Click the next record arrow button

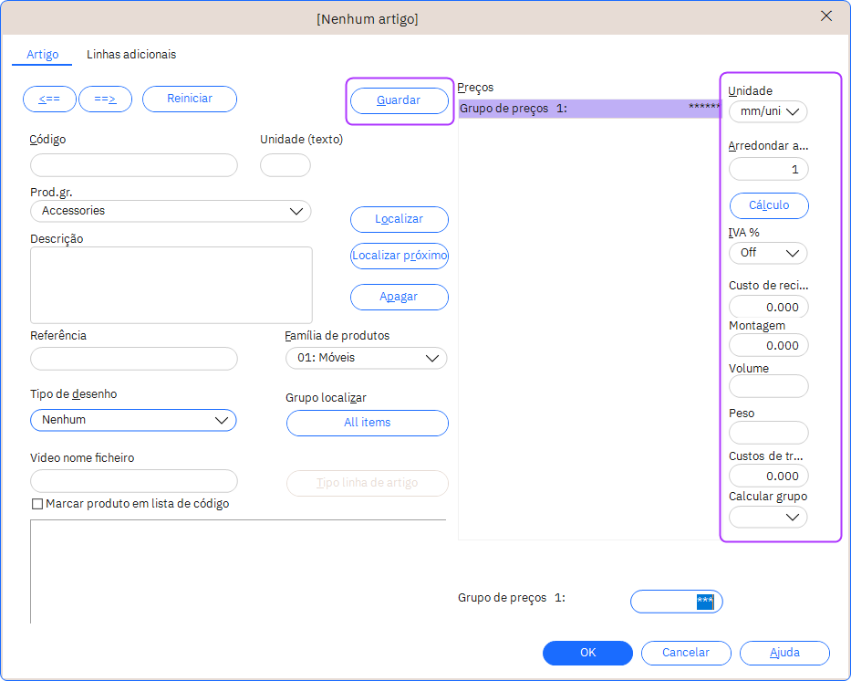(x=106, y=99)
